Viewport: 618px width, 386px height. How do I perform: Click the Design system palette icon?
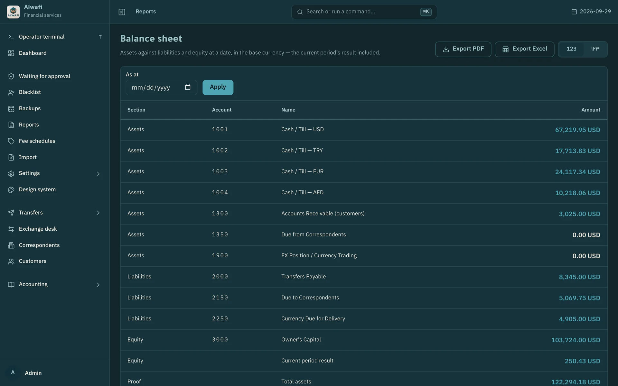coord(11,190)
